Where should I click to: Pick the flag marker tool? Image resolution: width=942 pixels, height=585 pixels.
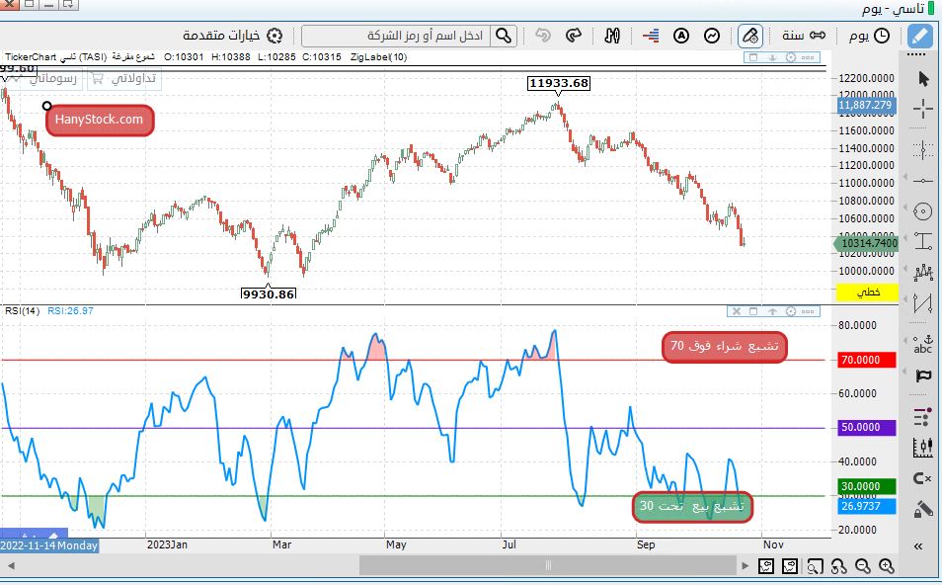pos(922,376)
